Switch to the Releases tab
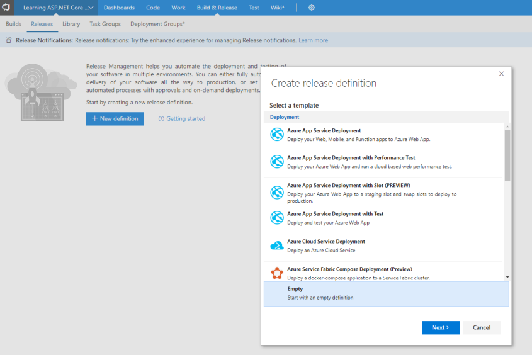 point(42,24)
